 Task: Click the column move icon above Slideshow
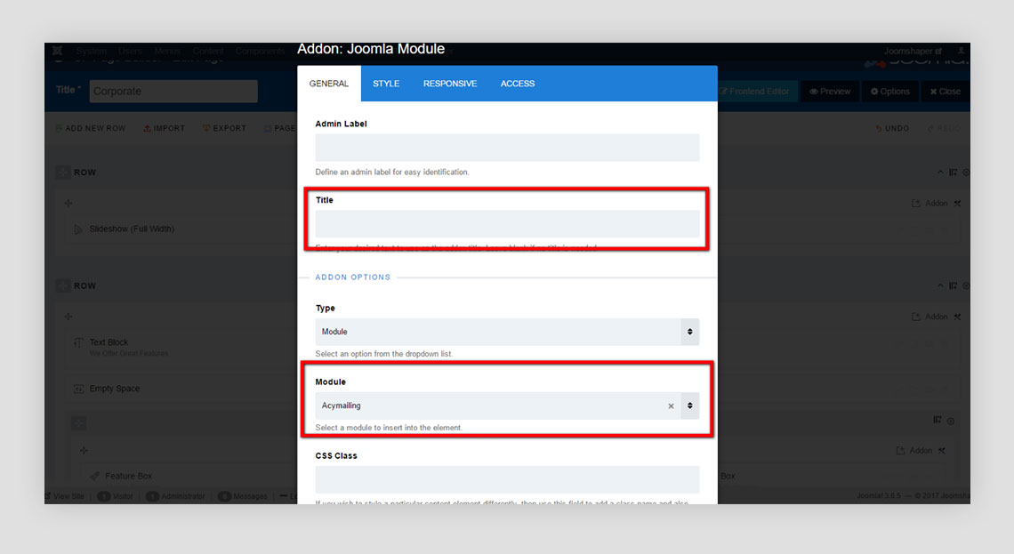tap(68, 204)
